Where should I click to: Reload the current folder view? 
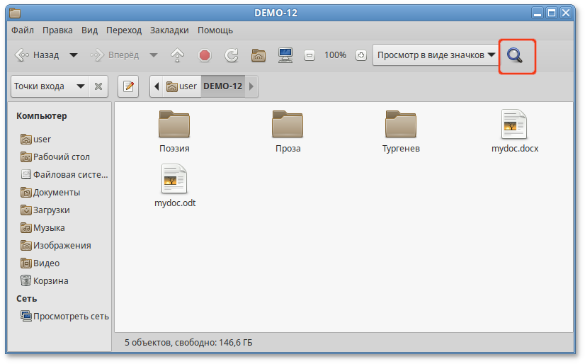232,55
